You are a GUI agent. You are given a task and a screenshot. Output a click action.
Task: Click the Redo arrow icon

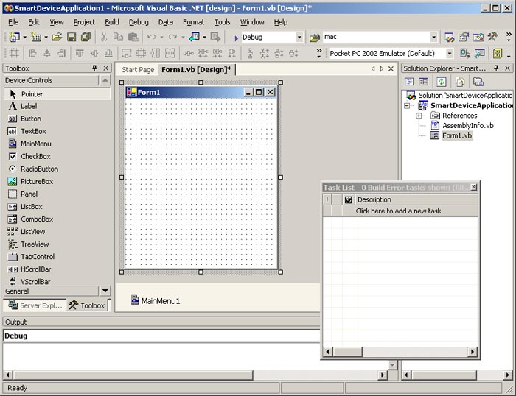coord(172,37)
